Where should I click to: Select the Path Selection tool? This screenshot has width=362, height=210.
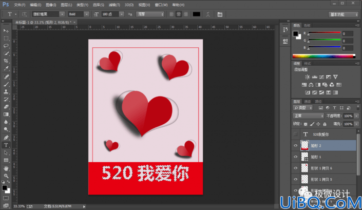[6, 153]
